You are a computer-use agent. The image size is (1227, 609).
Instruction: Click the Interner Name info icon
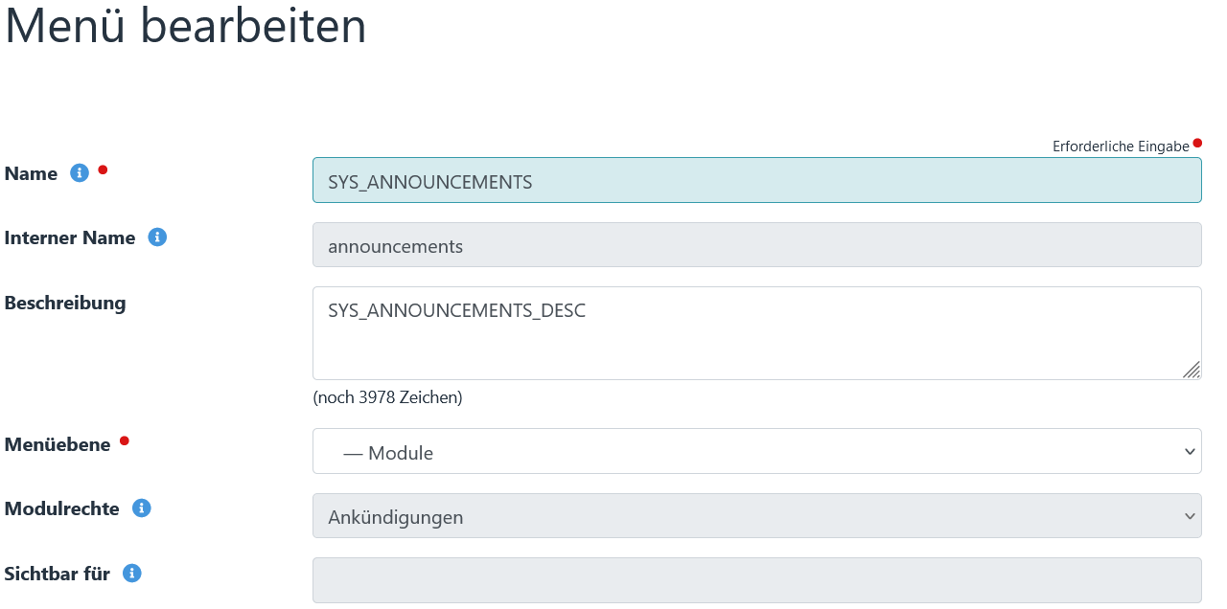(157, 237)
